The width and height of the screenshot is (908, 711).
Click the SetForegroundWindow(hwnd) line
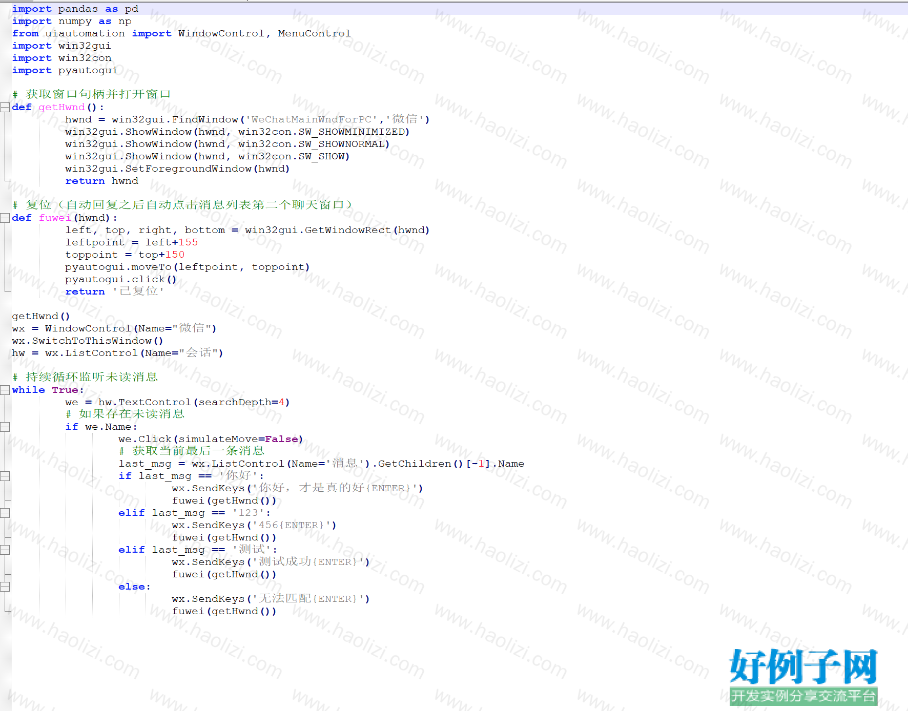[177, 169]
